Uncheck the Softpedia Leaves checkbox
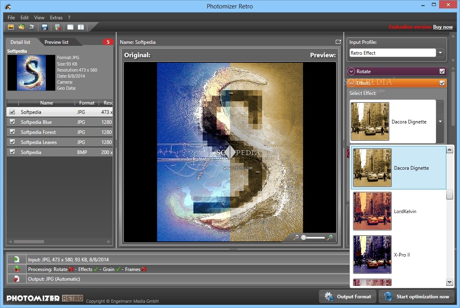 point(12,142)
